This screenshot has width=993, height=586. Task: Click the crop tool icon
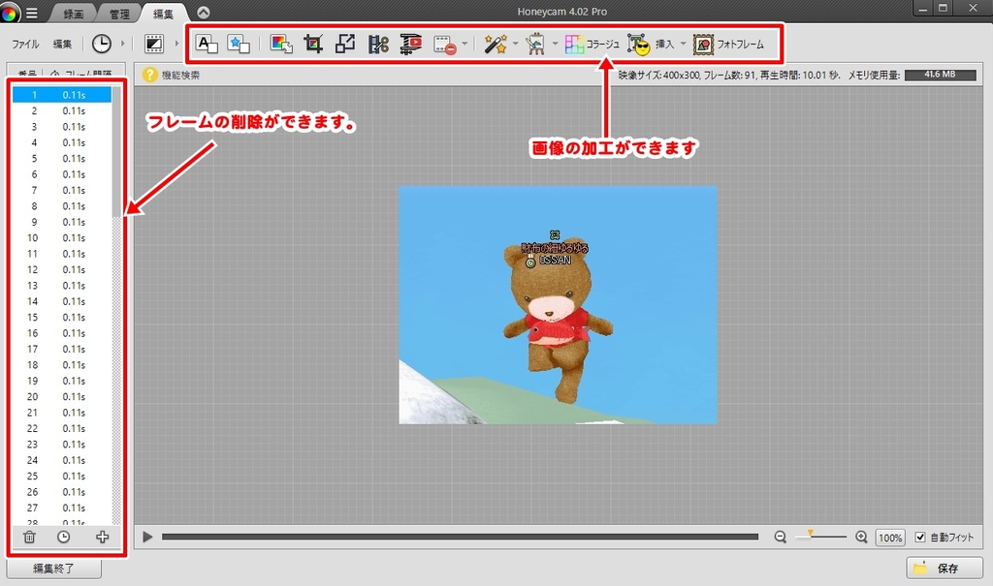(313, 44)
